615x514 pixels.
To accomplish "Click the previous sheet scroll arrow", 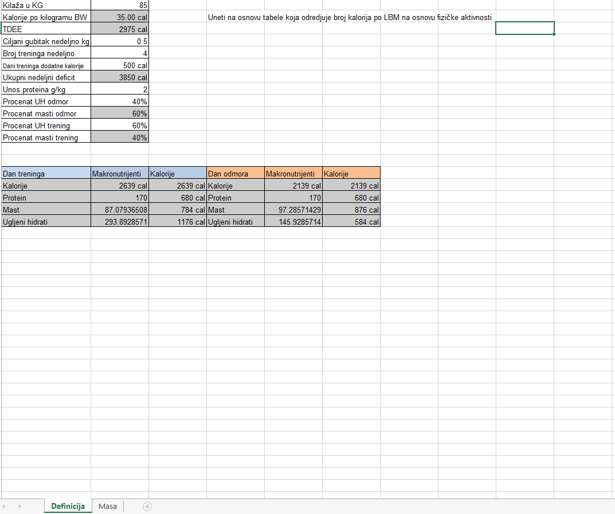I will coord(4,506).
